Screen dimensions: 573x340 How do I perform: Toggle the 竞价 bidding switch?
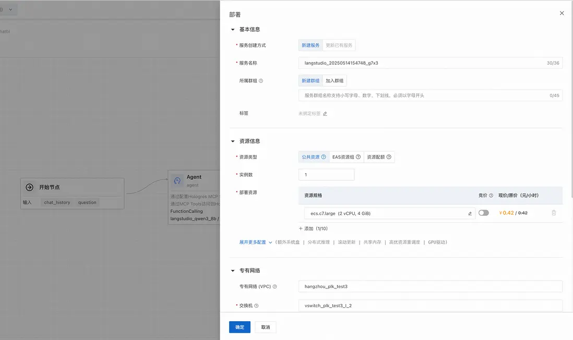[x=483, y=213]
